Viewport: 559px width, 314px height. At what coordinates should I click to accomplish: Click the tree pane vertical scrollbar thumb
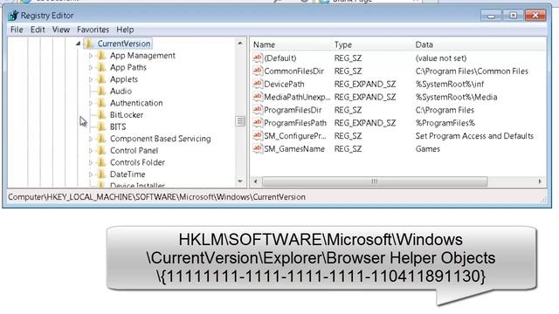click(240, 121)
